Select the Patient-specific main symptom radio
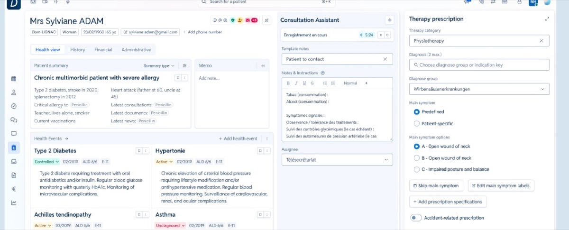Screen dimensions: 569x230 (x=416, y=123)
